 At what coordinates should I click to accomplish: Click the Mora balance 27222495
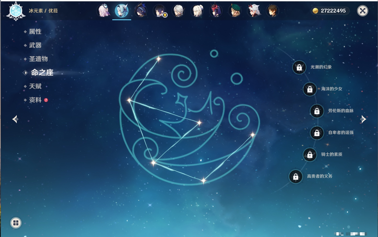click(x=333, y=11)
